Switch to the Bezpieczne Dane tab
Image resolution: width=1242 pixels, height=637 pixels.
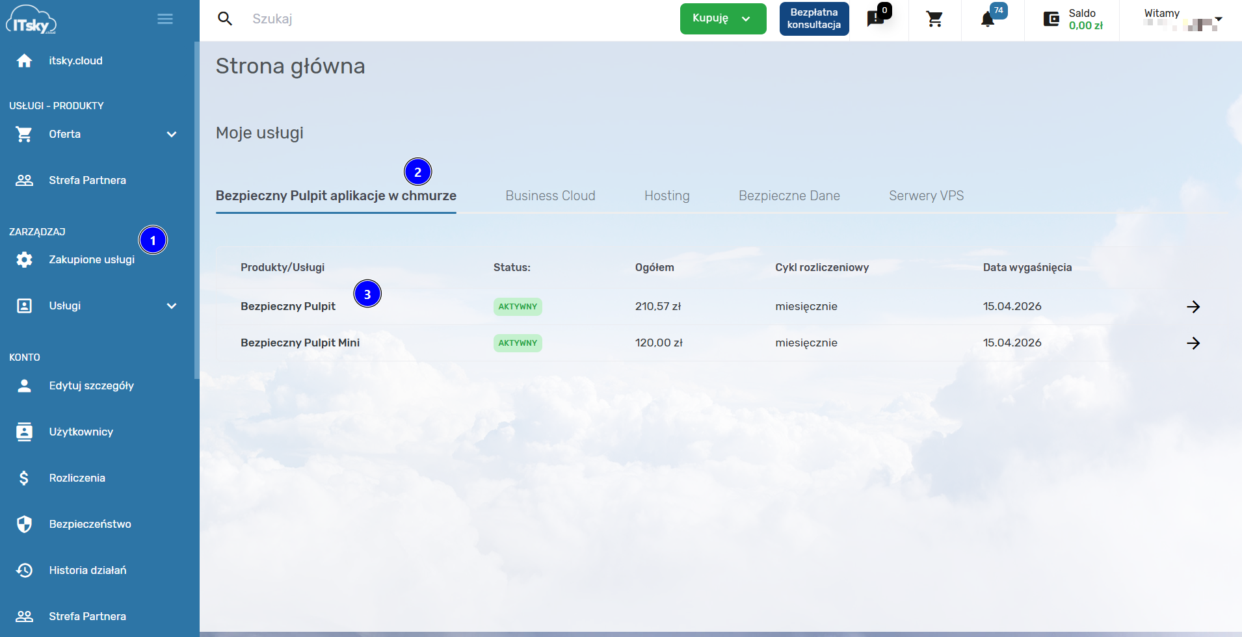point(789,196)
